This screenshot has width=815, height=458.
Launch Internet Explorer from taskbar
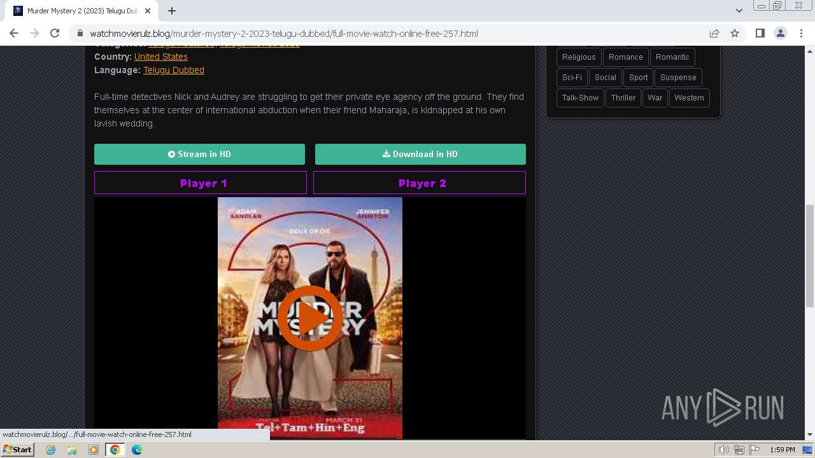pyautogui.click(x=51, y=450)
